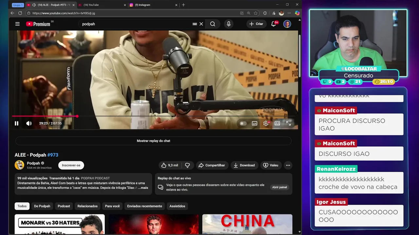The width and height of the screenshot is (419, 235).
Task: Mute the video volume speaker icon
Action: 29,123
